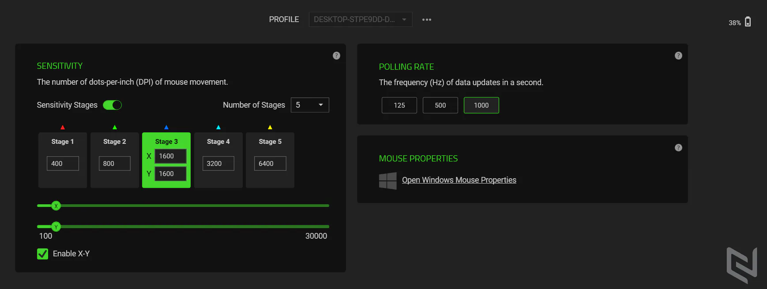This screenshot has width=767, height=289.
Task: Click the Stage 5 DPI field showing 6400
Action: click(x=270, y=163)
